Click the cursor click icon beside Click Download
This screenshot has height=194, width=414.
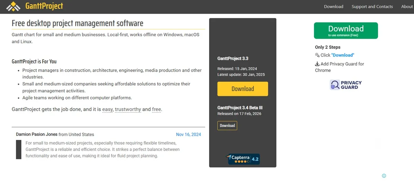point(317,55)
